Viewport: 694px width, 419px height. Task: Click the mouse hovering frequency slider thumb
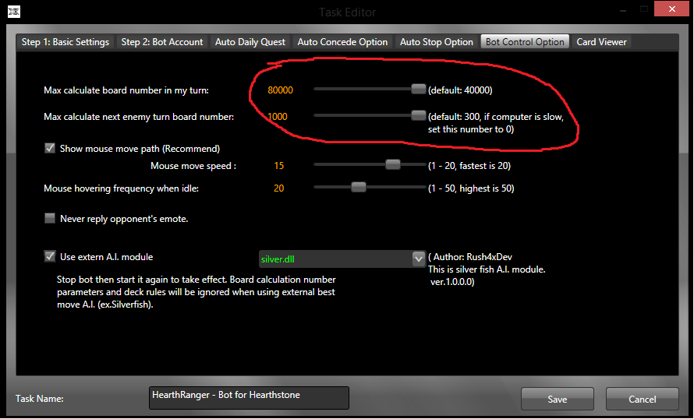click(x=359, y=187)
